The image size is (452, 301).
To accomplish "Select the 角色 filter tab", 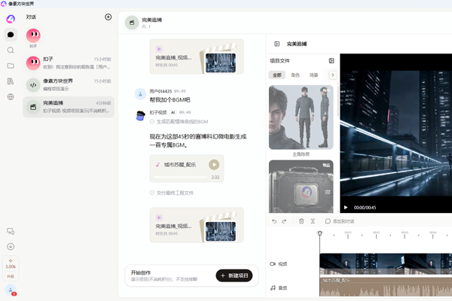I will pyautogui.click(x=295, y=75).
